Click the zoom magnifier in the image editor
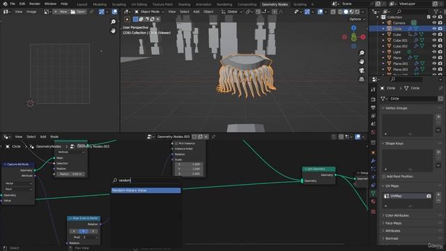The width and height of the screenshot is (446, 251). (x=113, y=22)
